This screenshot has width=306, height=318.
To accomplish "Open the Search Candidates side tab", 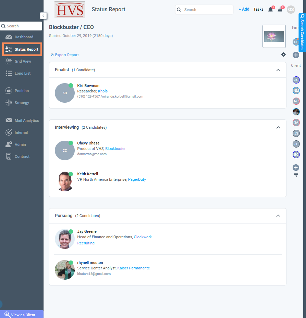I will (x=302, y=33).
